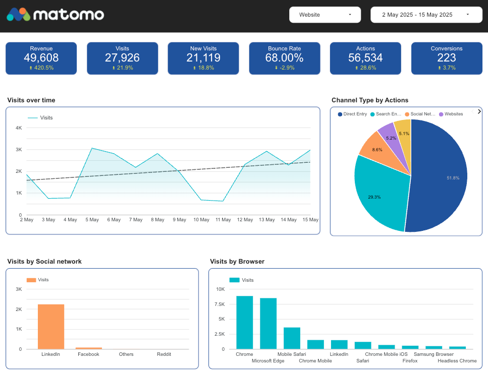Click the Matomo logo icon
488x372 pixels.
[x=18, y=15]
